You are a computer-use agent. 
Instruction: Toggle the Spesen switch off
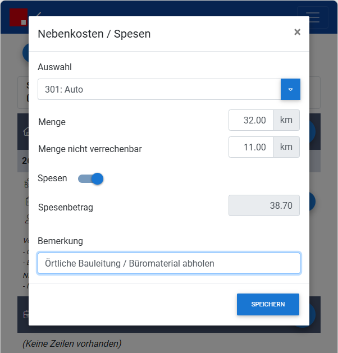point(91,179)
